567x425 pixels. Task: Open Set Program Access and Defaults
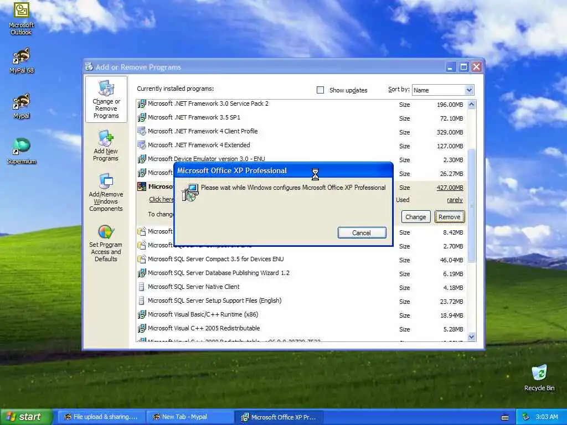[106, 243]
